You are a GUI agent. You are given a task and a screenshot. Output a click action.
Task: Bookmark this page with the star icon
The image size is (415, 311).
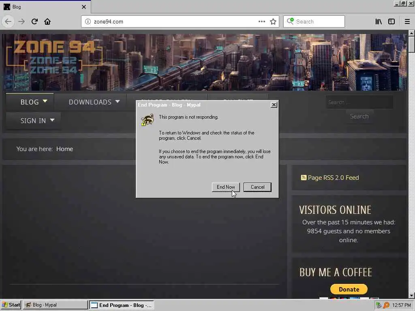pyautogui.click(x=273, y=21)
